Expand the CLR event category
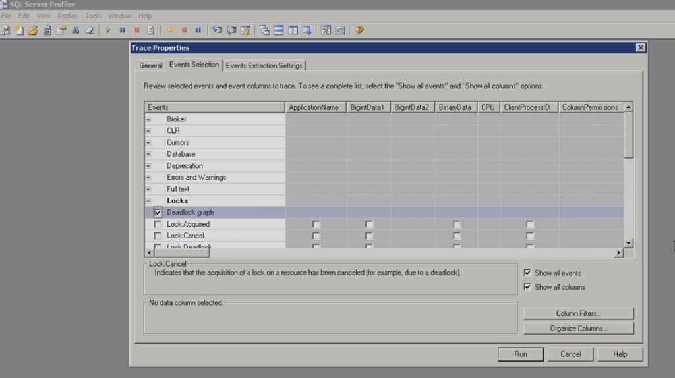Image resolution: width=675 pixels, height=378 pixels. (148, 131)
